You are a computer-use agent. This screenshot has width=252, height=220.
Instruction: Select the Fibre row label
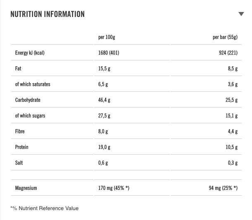[x=20, y=132]
